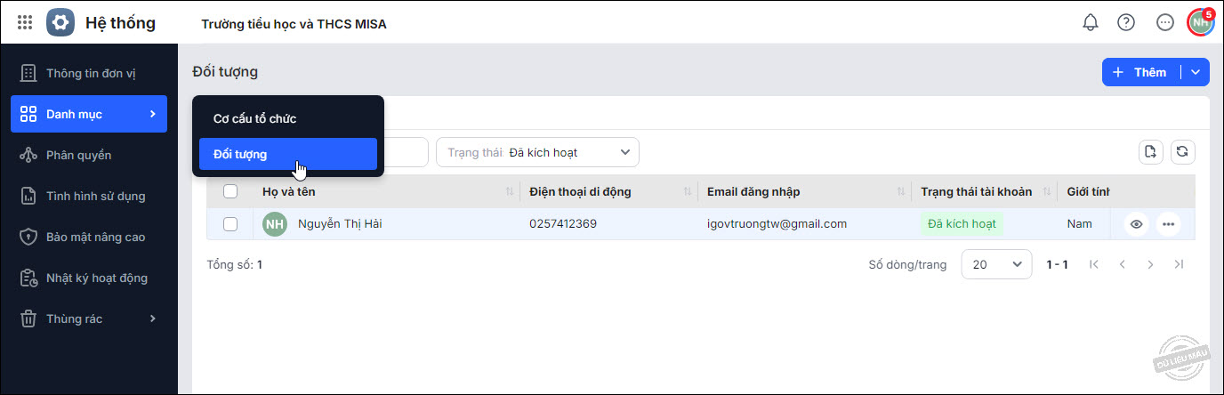View details with the eye icon
Image resolution: width=1224 pixels, height=395 pixels.
click(1136, 224)
